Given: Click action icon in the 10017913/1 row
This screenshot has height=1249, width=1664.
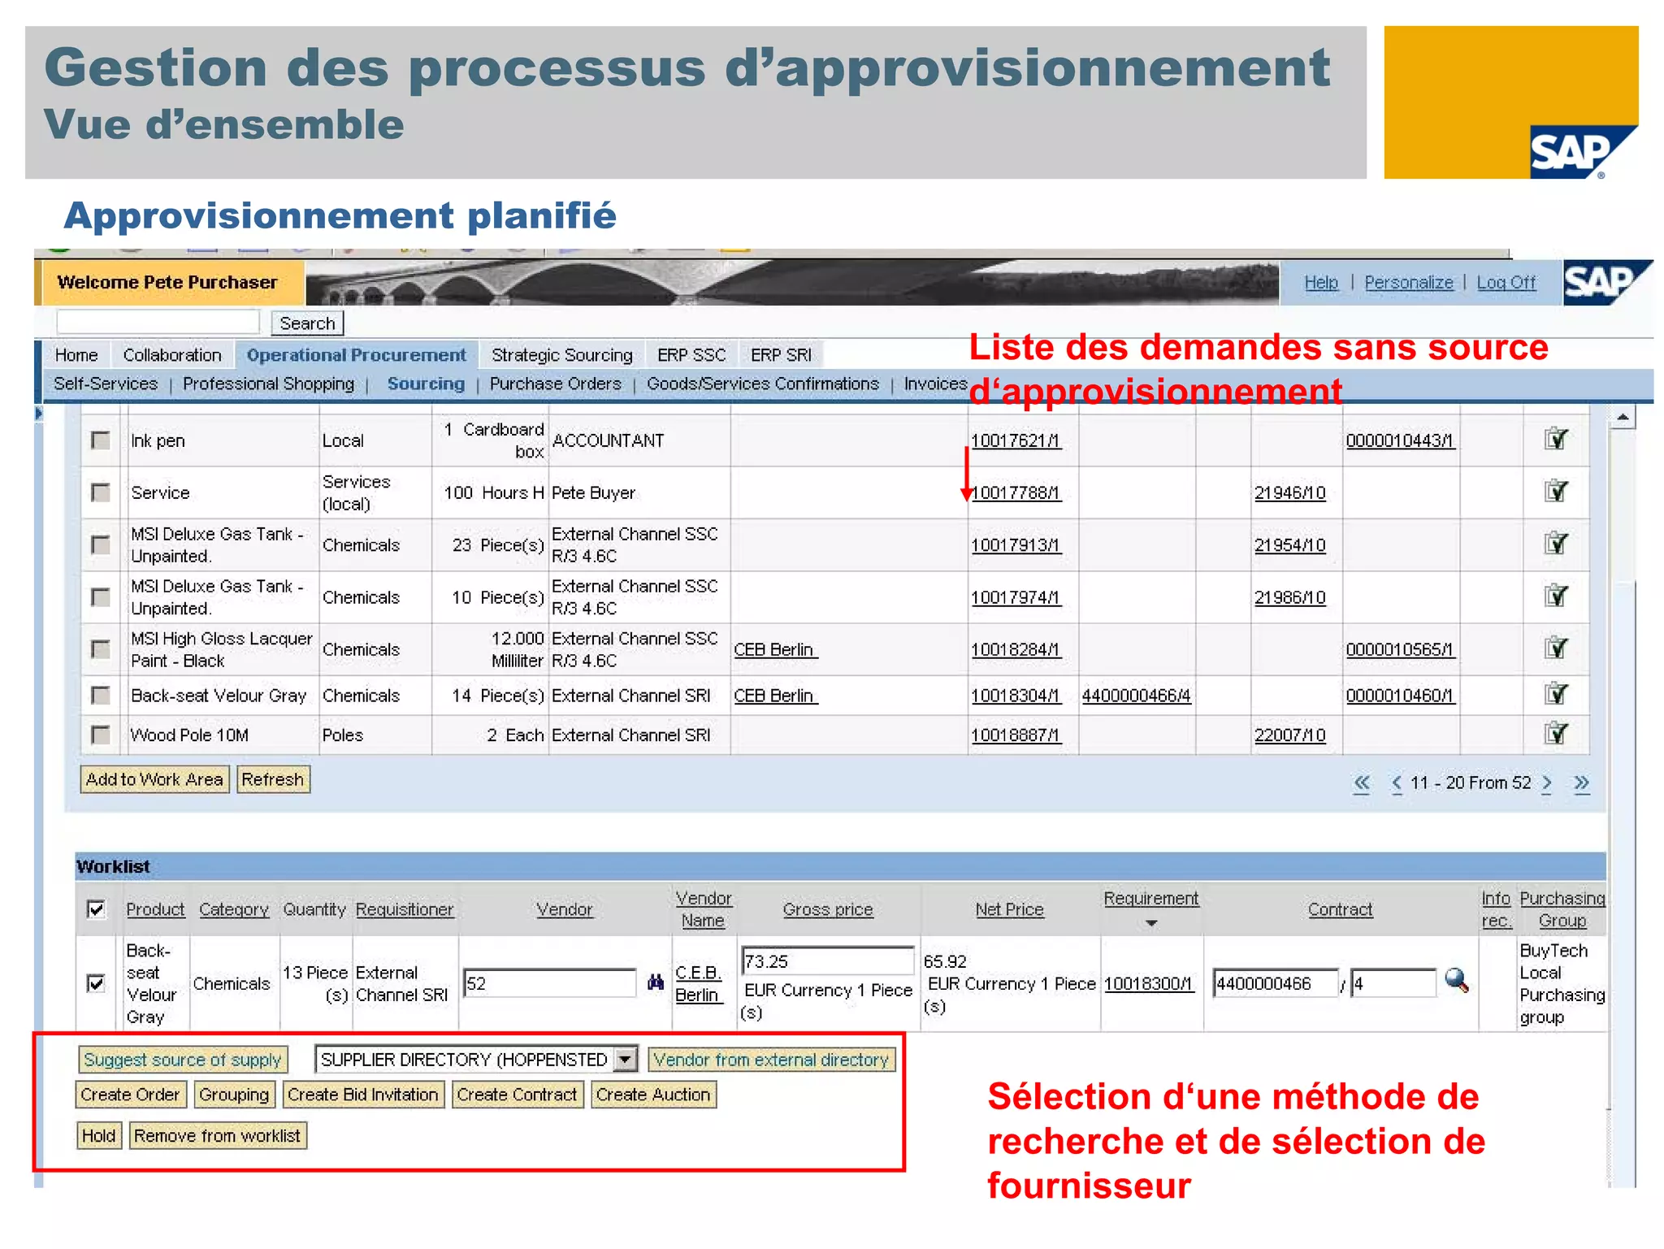Looking at the screenshot, I should (1556, 543).
